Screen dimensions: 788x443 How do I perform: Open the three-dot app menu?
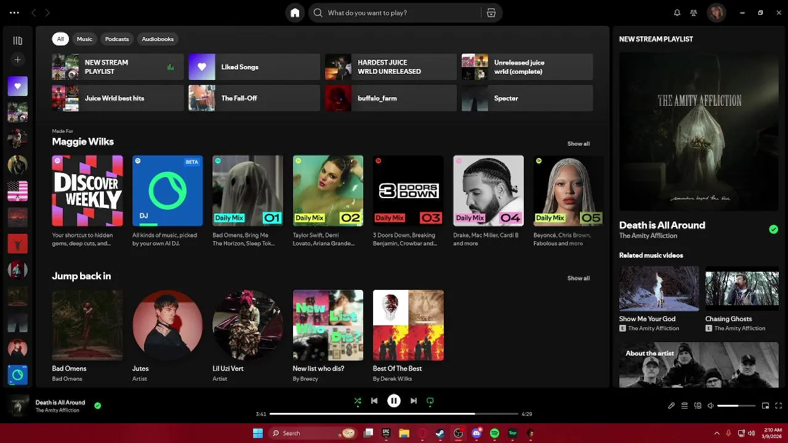14,13
